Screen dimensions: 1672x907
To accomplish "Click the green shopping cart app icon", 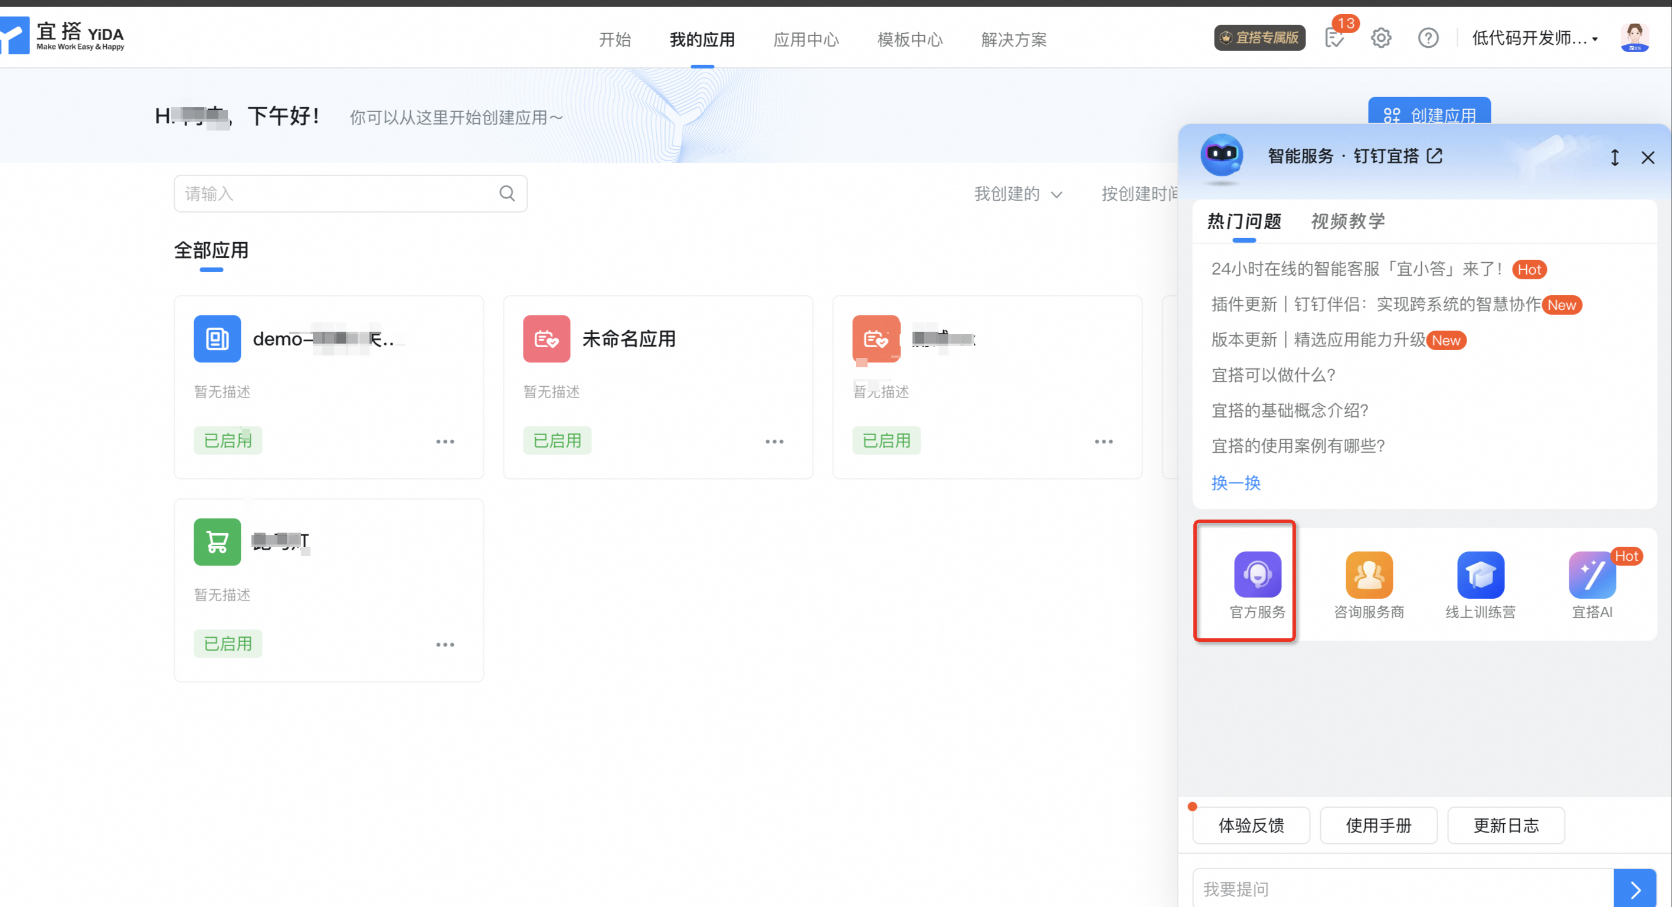I will [217, 542].
